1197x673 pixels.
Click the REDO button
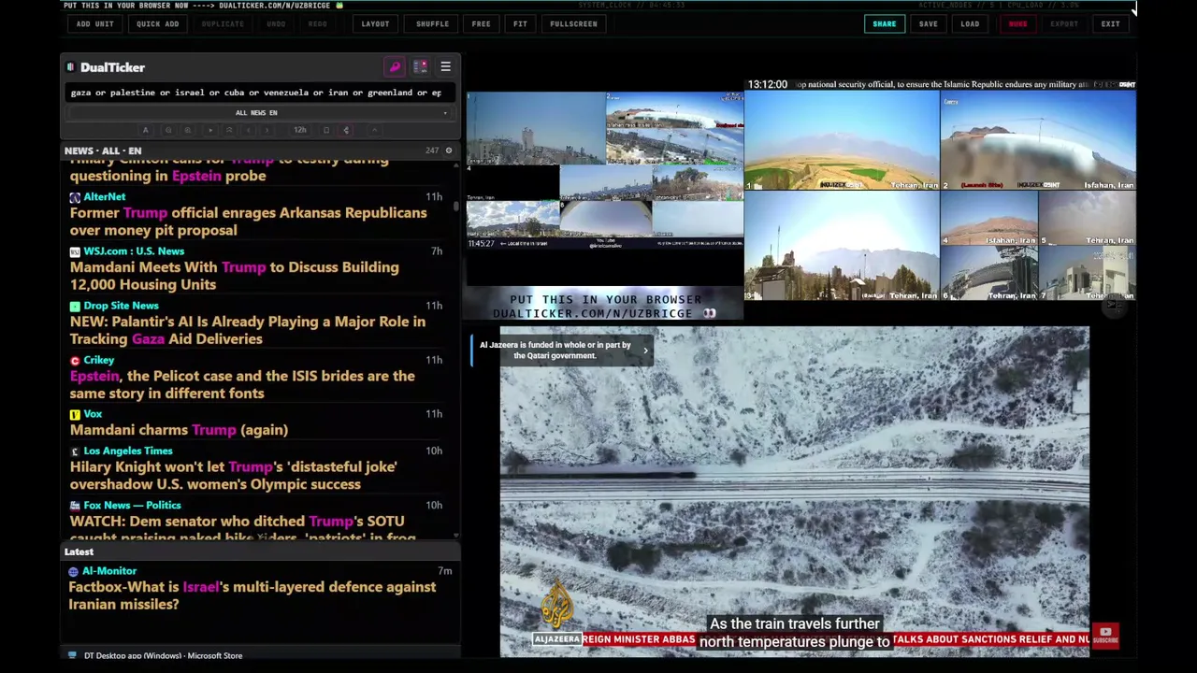point(318,24)
